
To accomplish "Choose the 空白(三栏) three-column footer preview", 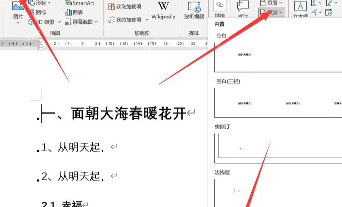I will (278, 103).
